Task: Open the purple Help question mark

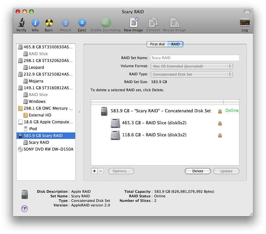Action: (24, 209)
